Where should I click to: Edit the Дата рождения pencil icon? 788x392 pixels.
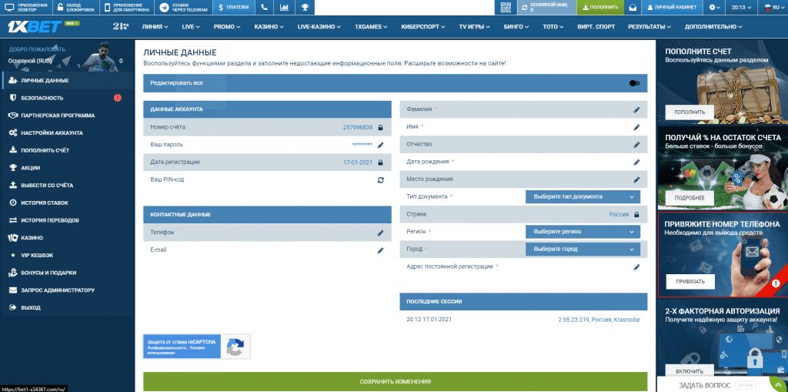[636, 162]
